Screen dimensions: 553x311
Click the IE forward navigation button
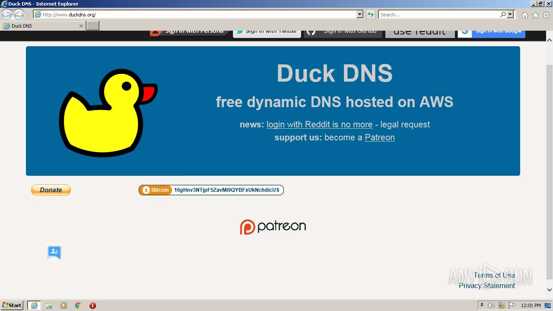pyautogui.click(x=19, y=14)
